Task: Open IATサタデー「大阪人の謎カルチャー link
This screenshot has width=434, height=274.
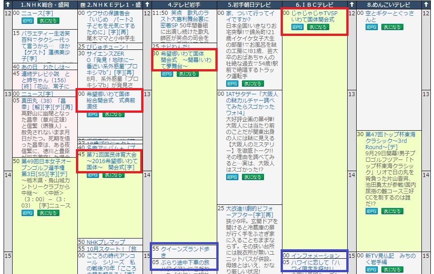Action: pyautogui.click(x=252, y=103)
